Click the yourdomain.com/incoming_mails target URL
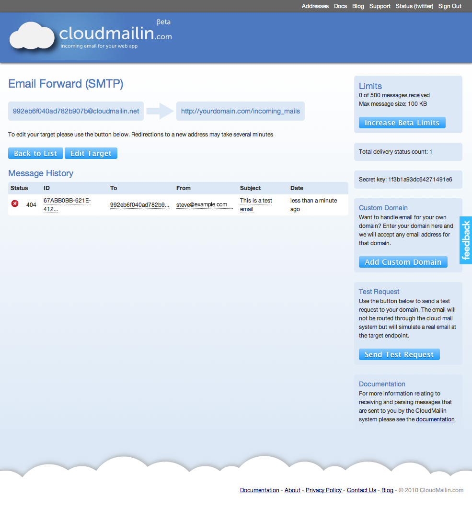 240,111
